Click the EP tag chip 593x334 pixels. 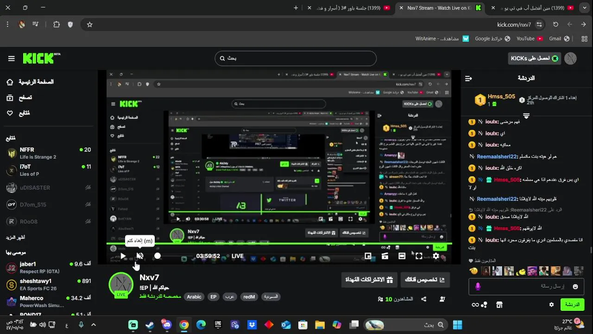point(214,297)
